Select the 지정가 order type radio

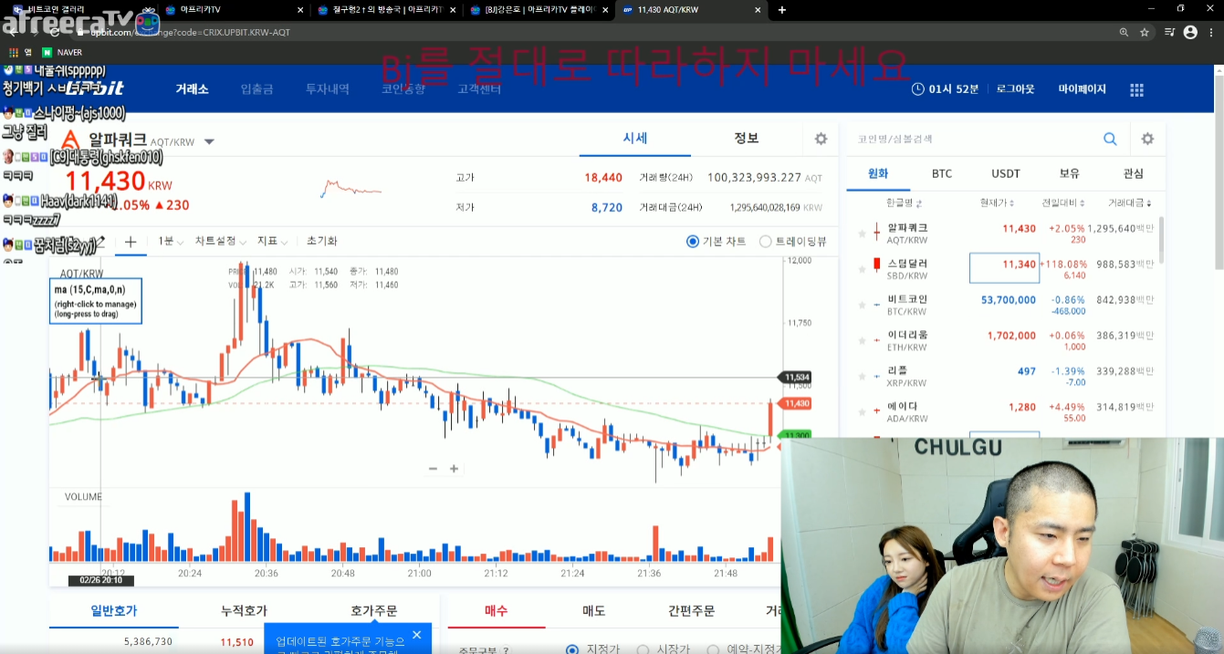(x=572, y=649)
